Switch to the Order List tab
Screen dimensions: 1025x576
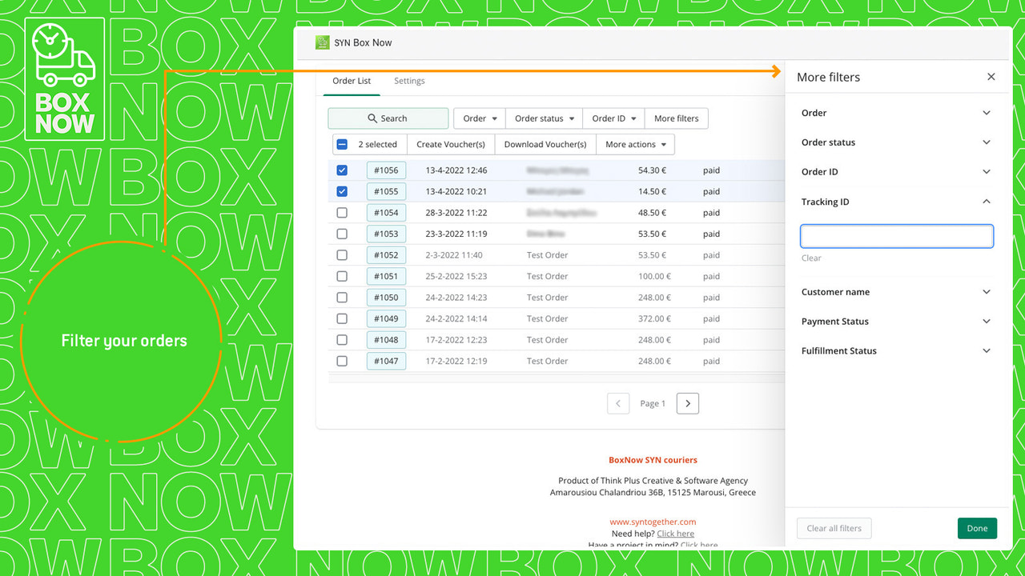[x=352, y=81]
